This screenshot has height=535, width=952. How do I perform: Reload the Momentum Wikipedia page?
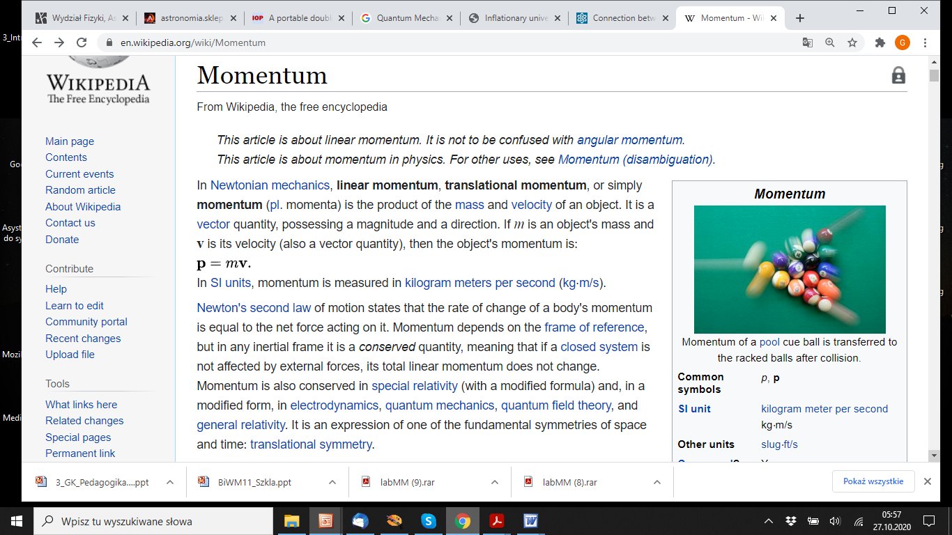coord(82,42)
